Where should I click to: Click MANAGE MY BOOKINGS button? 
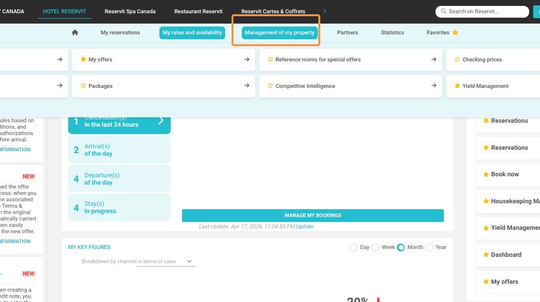point(313,215)
